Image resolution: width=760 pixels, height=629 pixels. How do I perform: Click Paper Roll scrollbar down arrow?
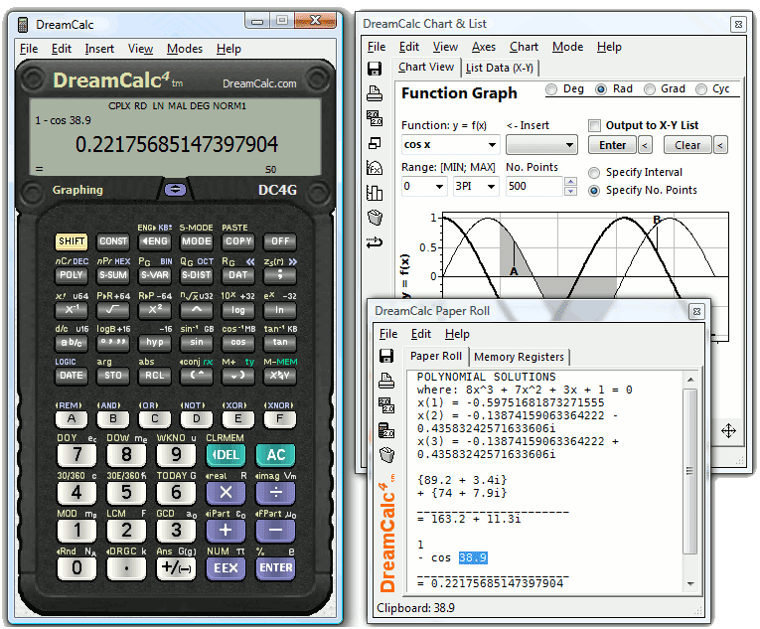pos(690,584)
